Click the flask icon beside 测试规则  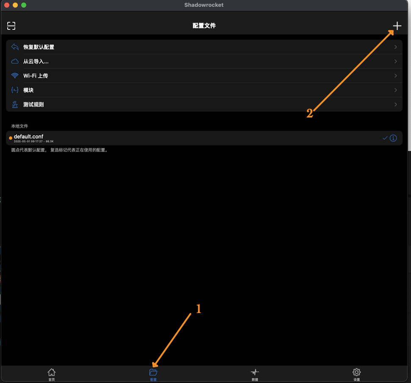(15, 104)
